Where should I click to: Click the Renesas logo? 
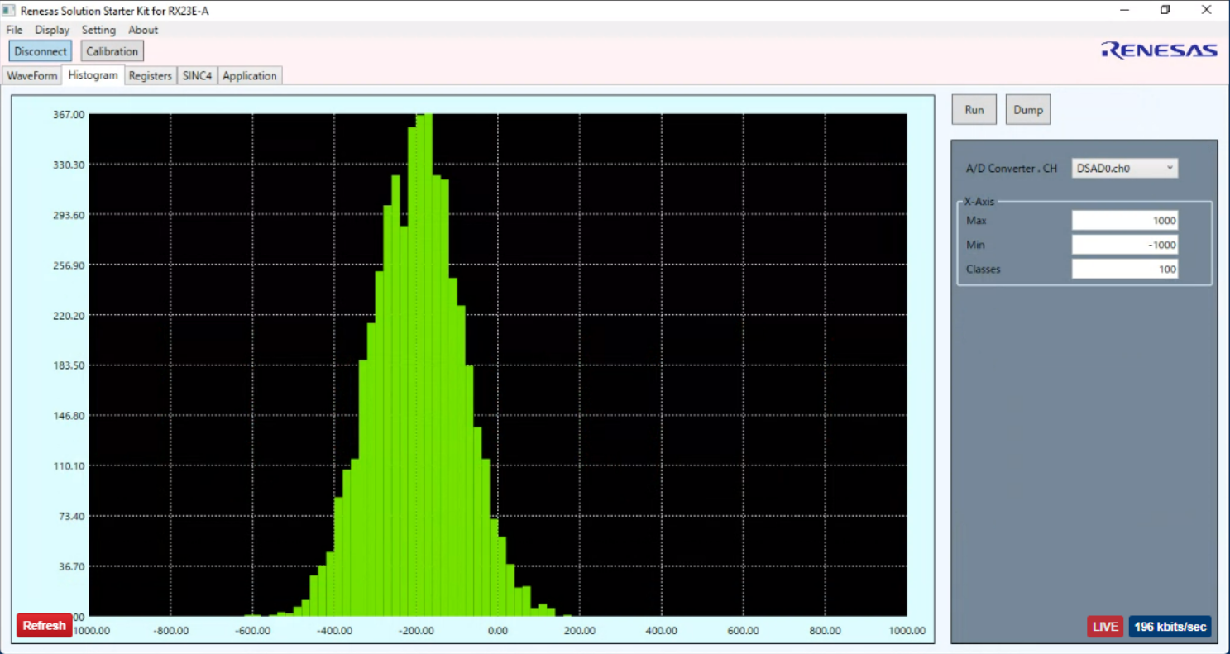pyautogui.click(x=1159, y=50)
